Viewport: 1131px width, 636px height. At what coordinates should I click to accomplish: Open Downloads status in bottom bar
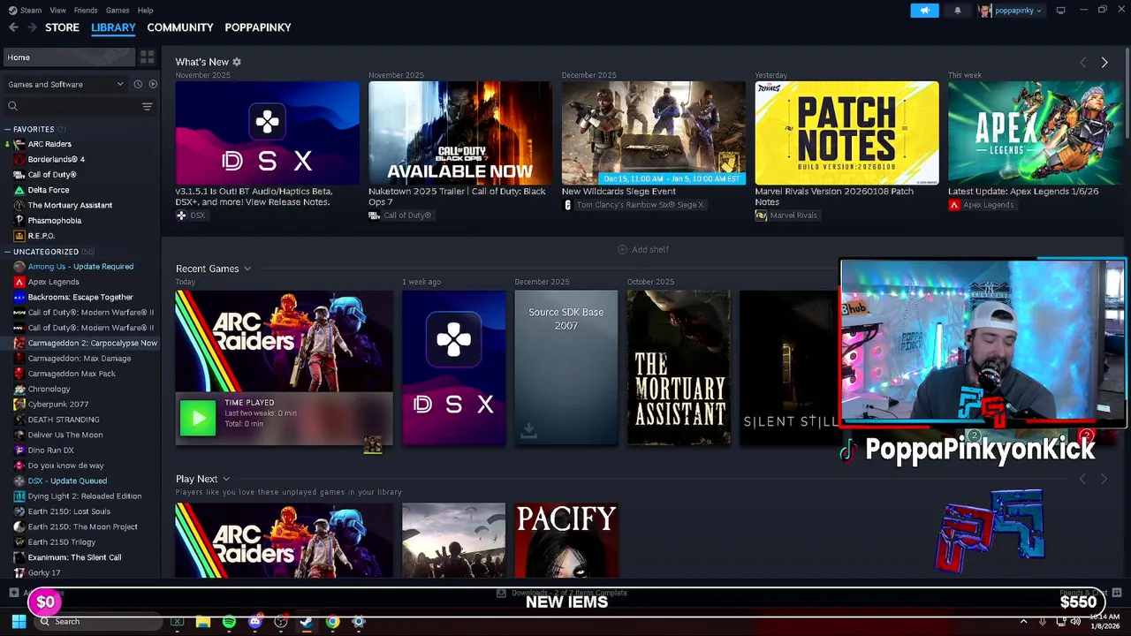click(561, 593)
